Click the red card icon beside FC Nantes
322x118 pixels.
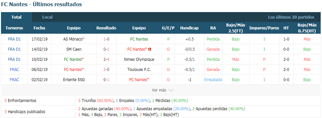click(x=150, y=49)
